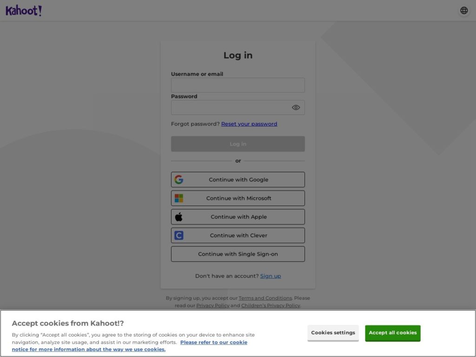This screenshot has width=476, height=357.
Task: Click the Password input field
Action: coord(232,107)
